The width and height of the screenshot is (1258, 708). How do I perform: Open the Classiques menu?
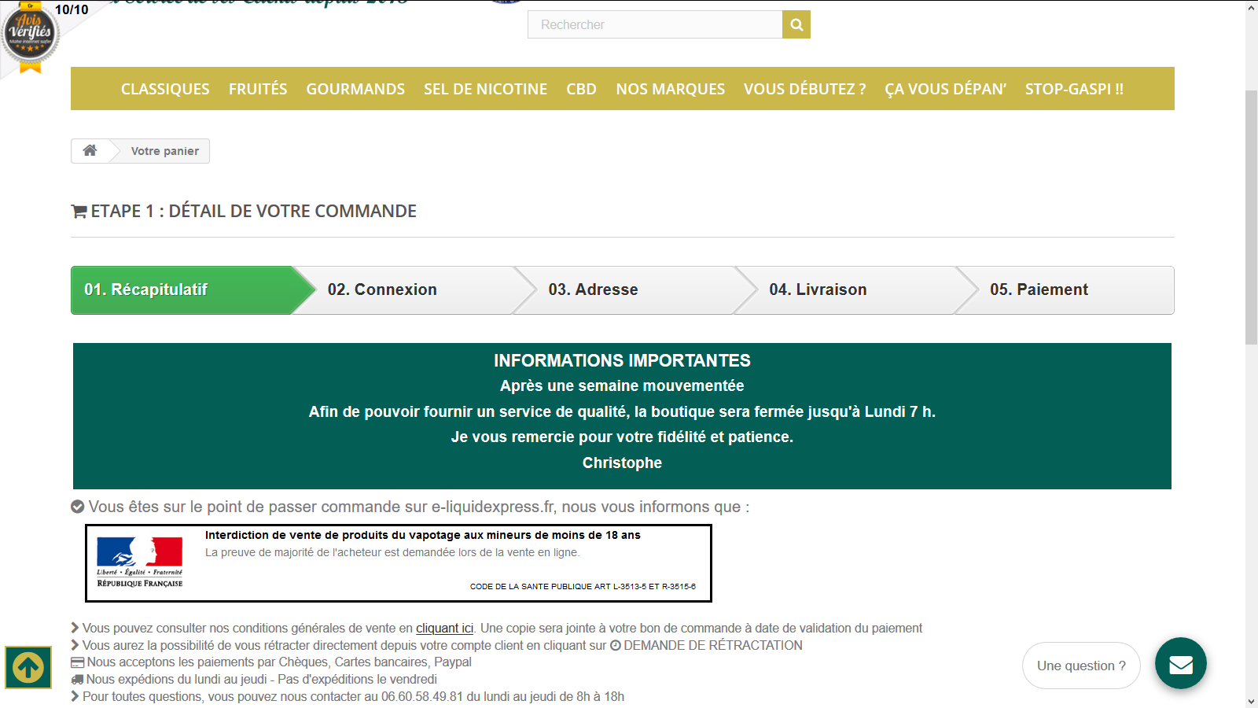(x=165, y=89)
